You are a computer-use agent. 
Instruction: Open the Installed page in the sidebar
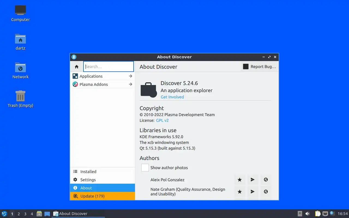click(x=103, y=172)
